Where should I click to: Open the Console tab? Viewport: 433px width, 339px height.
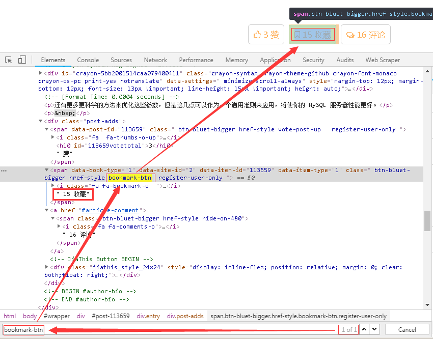[88, 60]
